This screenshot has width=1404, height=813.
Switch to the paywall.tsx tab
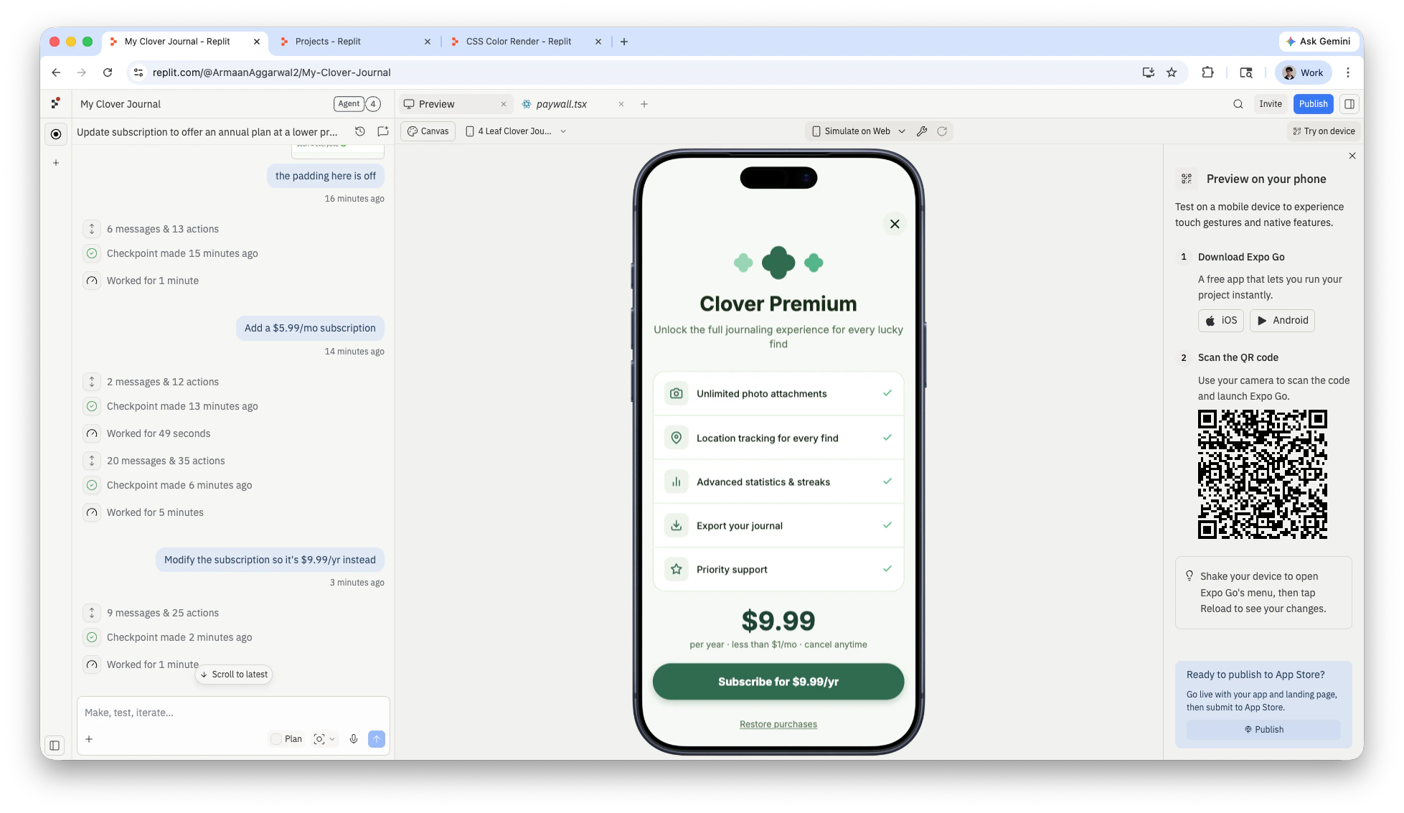tap(561, 103)
